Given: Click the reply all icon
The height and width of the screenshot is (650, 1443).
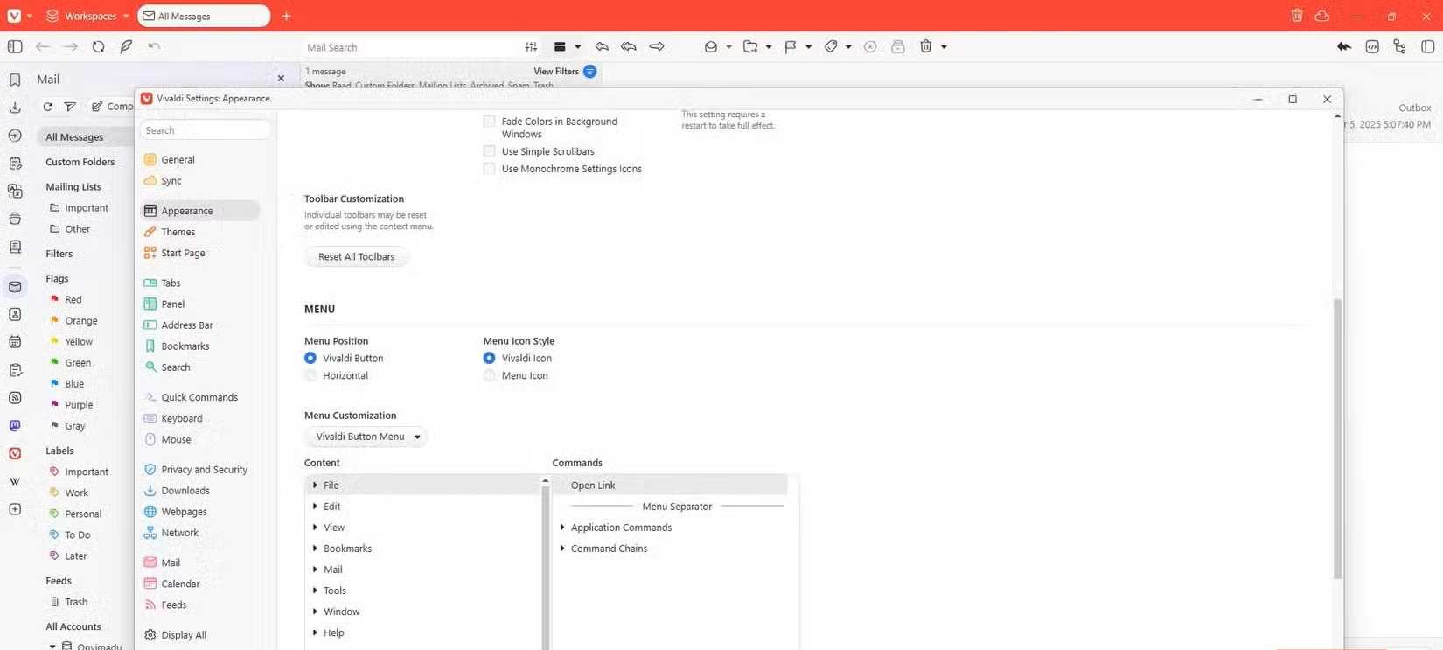Looking at the screenshot, I should (x=628, y=47).
